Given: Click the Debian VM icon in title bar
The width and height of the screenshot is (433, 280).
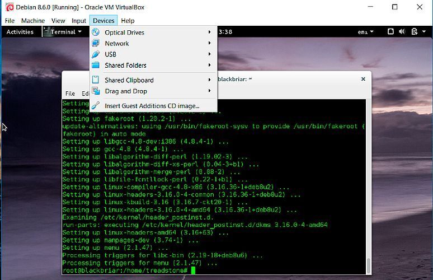Looking at the screenshot, I should pyautogui.click(x=5, y=7).
